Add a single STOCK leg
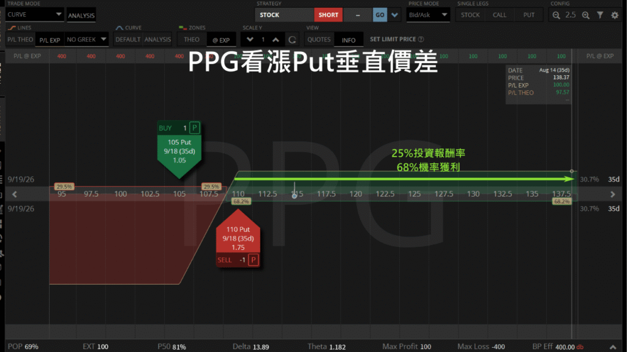 [x=470, y=15]
